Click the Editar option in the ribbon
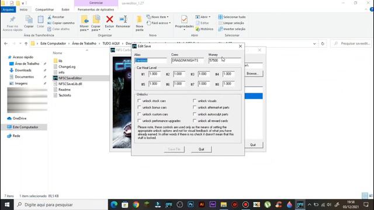The width and height of the screenshot is (374, 210). (202, 23)
